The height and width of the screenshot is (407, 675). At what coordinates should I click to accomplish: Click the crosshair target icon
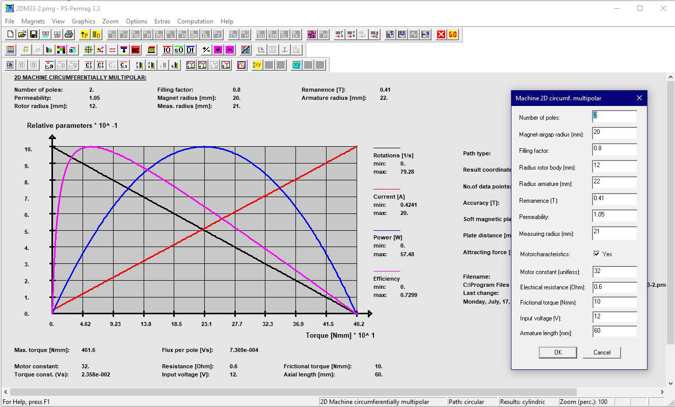point(88,50)
